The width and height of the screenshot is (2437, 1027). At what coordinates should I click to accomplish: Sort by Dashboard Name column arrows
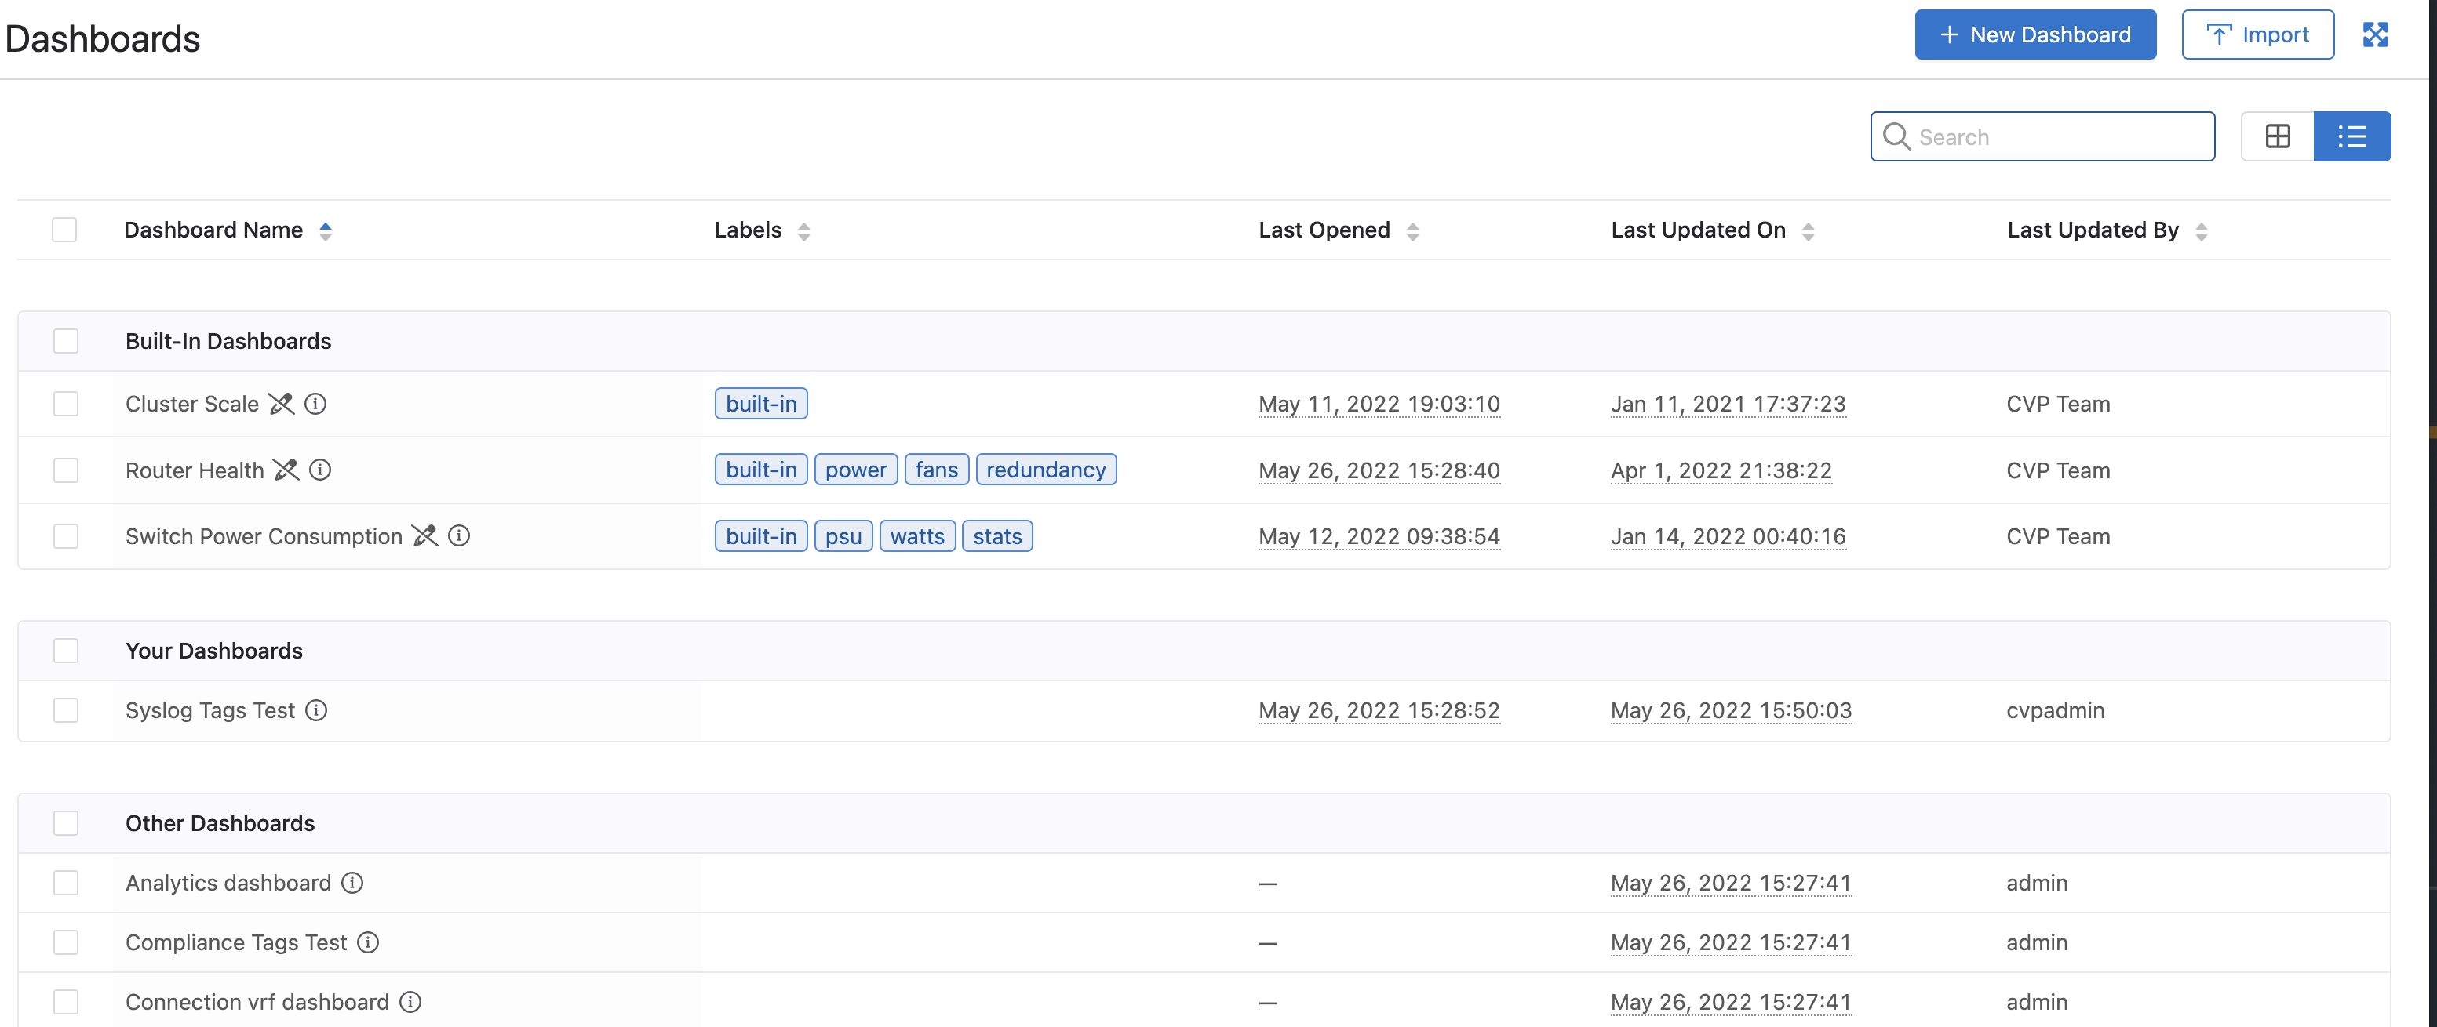point(326,230)
